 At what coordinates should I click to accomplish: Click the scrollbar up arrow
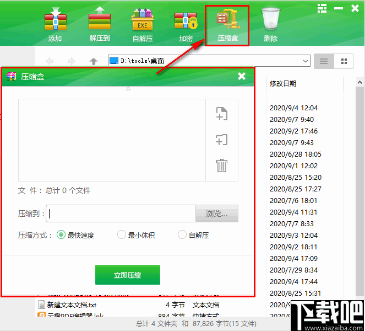359,82
